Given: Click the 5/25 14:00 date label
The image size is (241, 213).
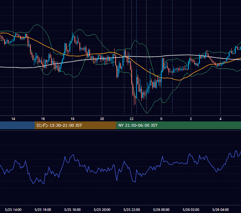Looking at the screenshot, I should [x=13, y=209].
